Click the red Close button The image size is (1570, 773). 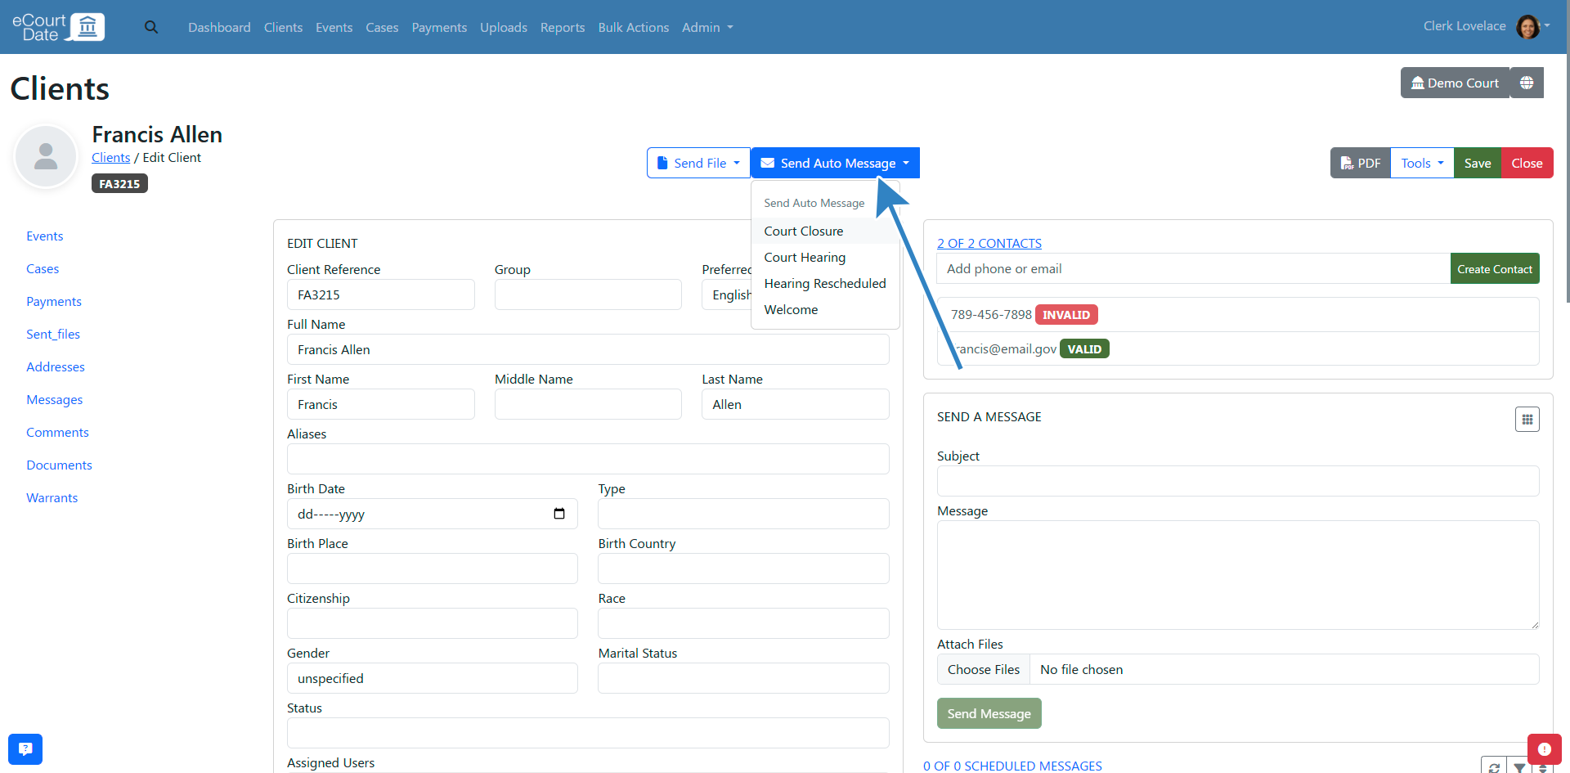(1527, 163)
